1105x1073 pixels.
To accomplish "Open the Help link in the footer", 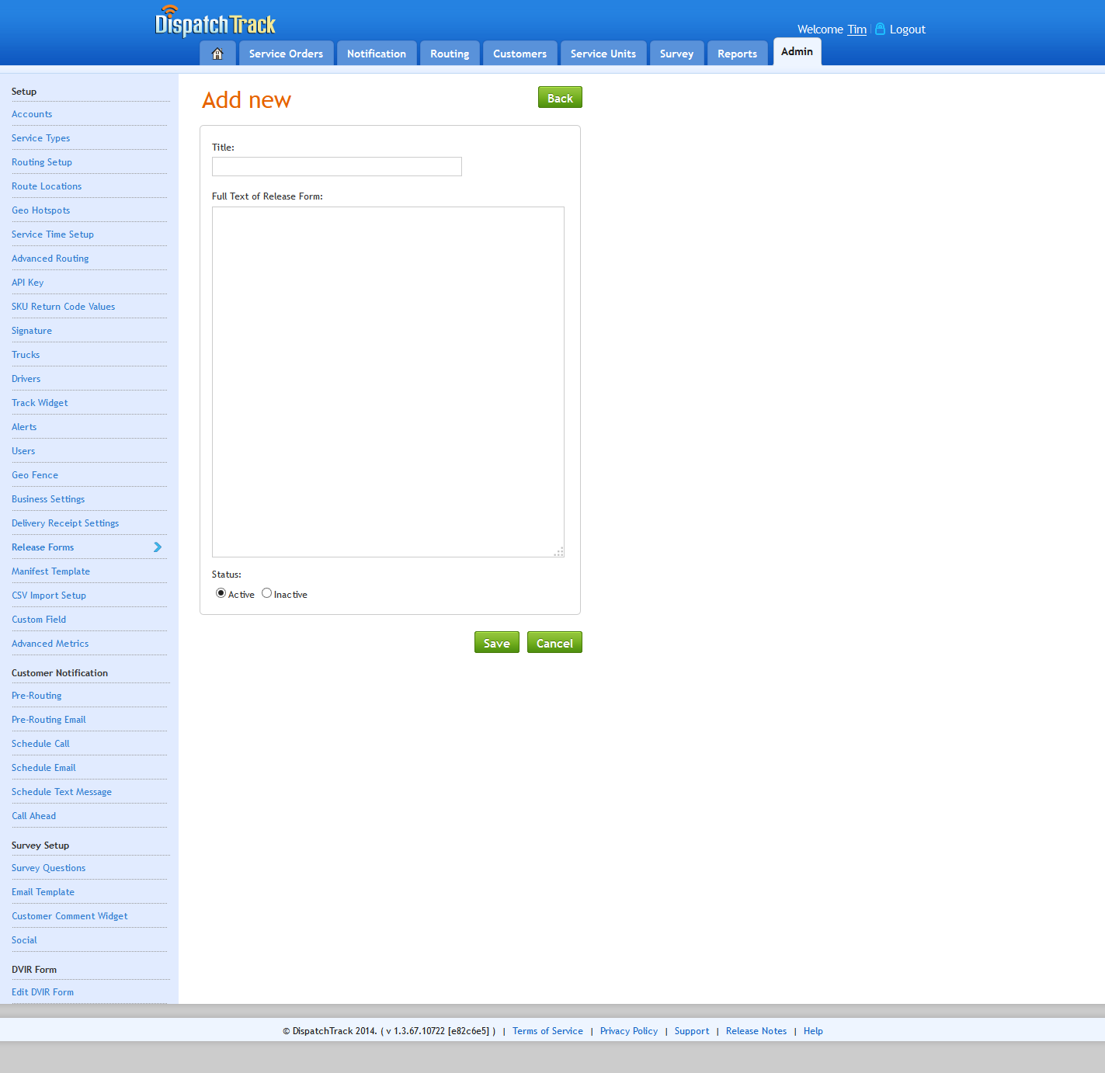I will [812, 1030].
